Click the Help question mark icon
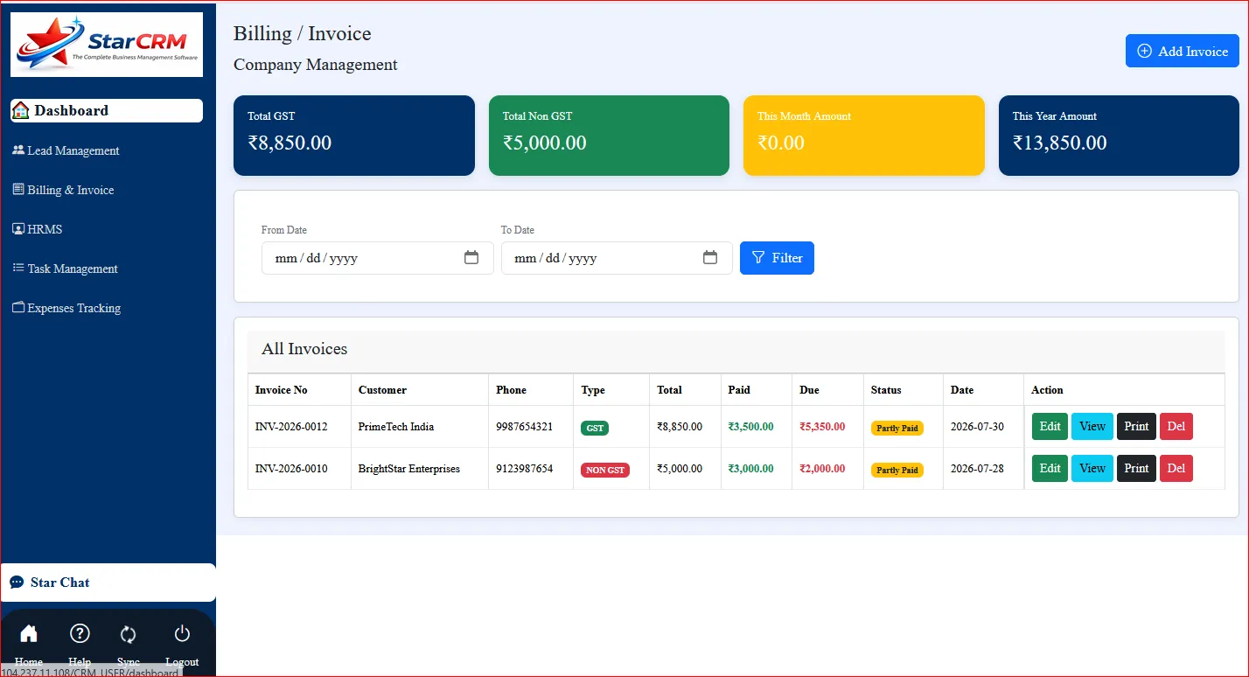The width and height of the screenshot is (1249, 677). pyautogui.click(x=80, y=634)
